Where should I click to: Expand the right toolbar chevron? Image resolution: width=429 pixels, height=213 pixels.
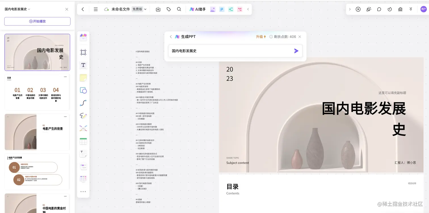pos(350,9)
